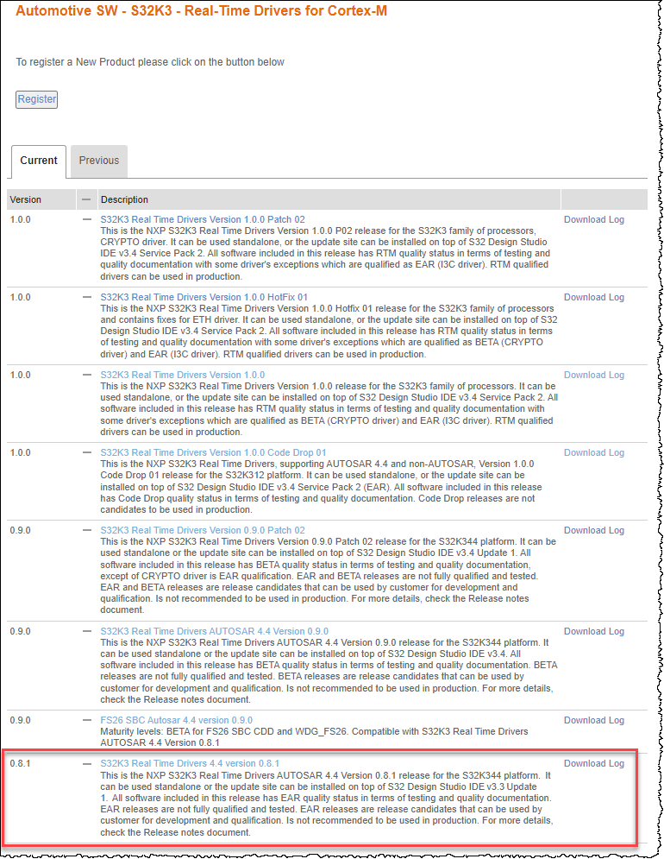
Task: Collapse the plain Version 1.0.0 row dash
Action: pos(86,375)
